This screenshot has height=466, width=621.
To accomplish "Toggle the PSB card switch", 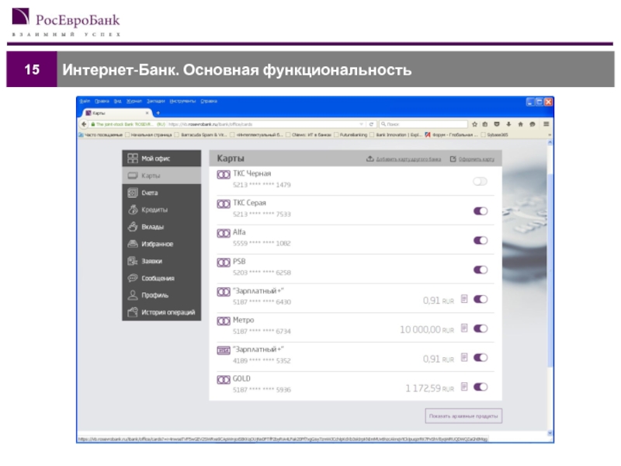I will pyautogui.click(x=480, y=270).
